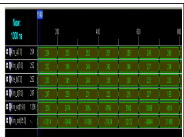The image size is (184, 137).
Task: Click the 400 mark on the time ruler
Action: point(98,32)
